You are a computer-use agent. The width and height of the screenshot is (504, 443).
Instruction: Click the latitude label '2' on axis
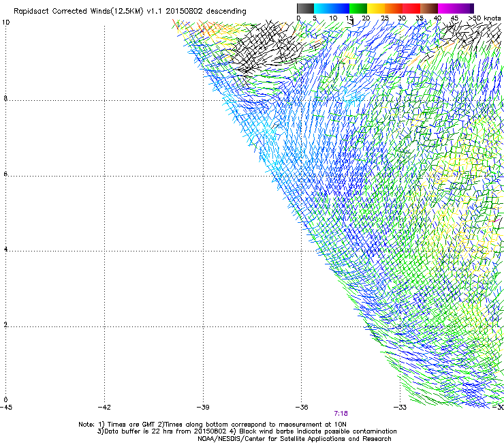pos(5,325)
